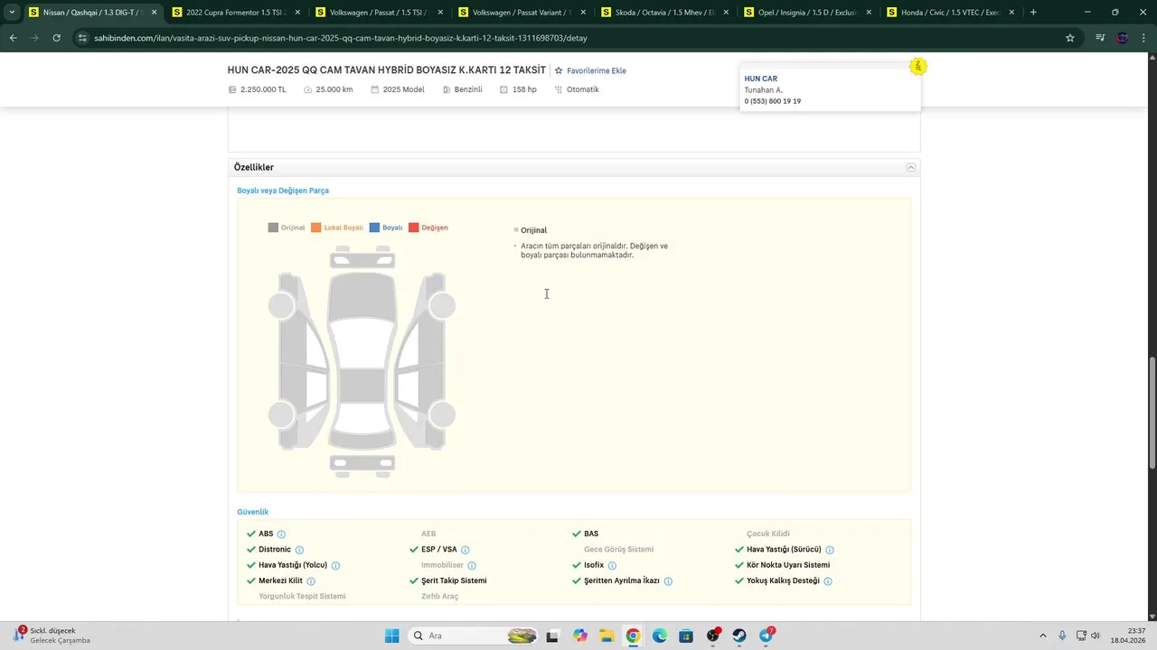1157x650 pixels.
Task: Click the orange Lokal Boyalı legend swatch
Action: coord(316,227)
